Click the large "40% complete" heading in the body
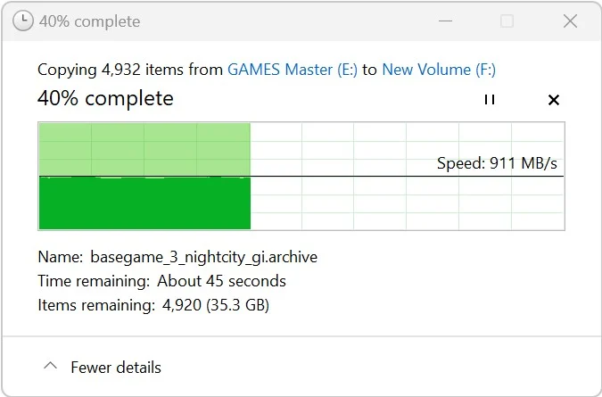The width and height of the screenshot is (602, 397). pos(105,98)
